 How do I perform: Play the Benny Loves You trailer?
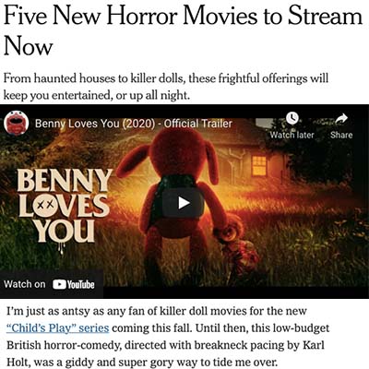click(x=183, y=203)
